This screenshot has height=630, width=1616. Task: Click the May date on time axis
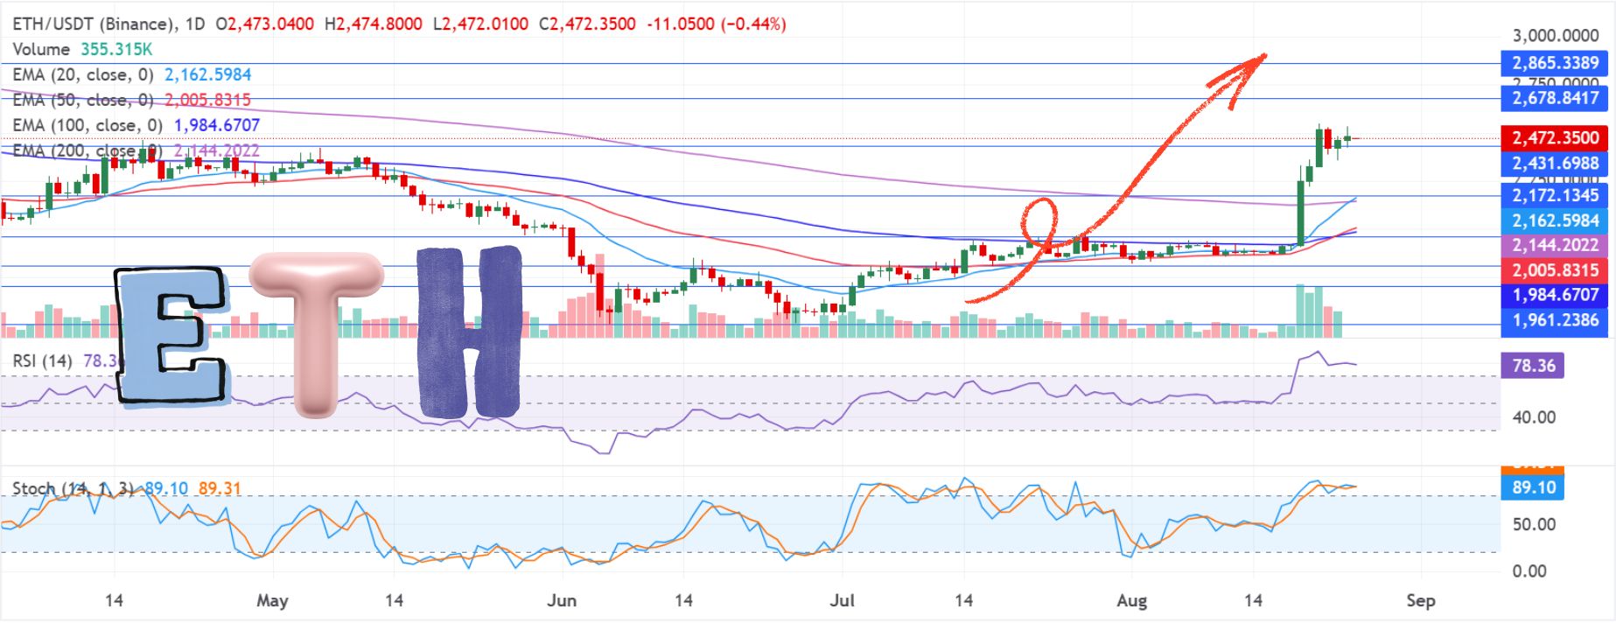[272, 601]
